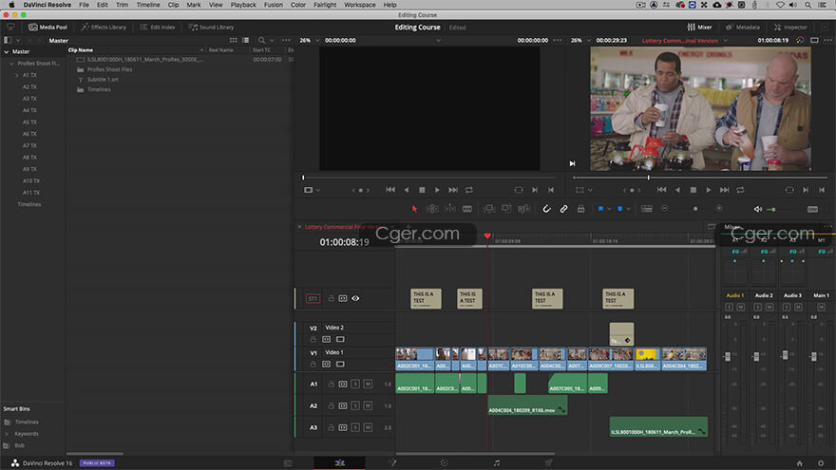Select the Blade Edit Mode tool

(467, 209)
